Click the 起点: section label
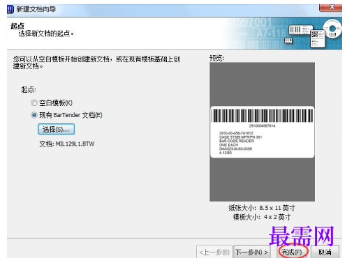 [29, 89]
